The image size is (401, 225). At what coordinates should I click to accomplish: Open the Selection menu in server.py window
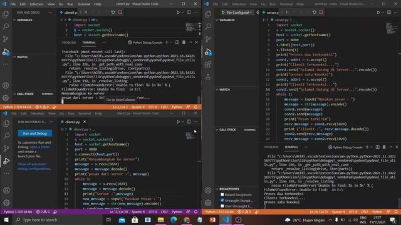[x=239, y=4]
